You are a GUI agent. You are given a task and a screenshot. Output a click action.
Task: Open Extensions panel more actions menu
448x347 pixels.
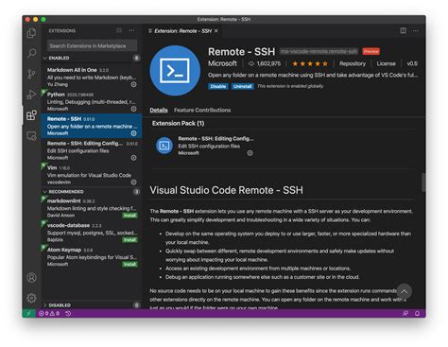point(131,30)
